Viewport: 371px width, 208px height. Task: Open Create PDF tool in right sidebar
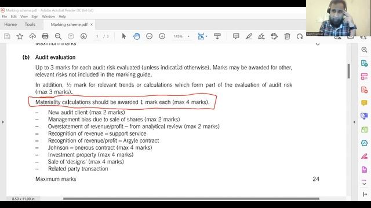[364, 90]
